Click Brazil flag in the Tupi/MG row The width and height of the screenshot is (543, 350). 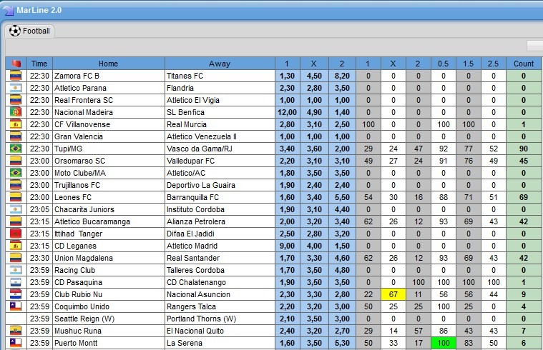16,149
